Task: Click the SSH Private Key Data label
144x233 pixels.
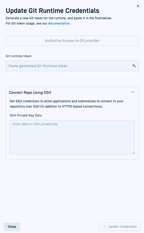Action: 26,115
